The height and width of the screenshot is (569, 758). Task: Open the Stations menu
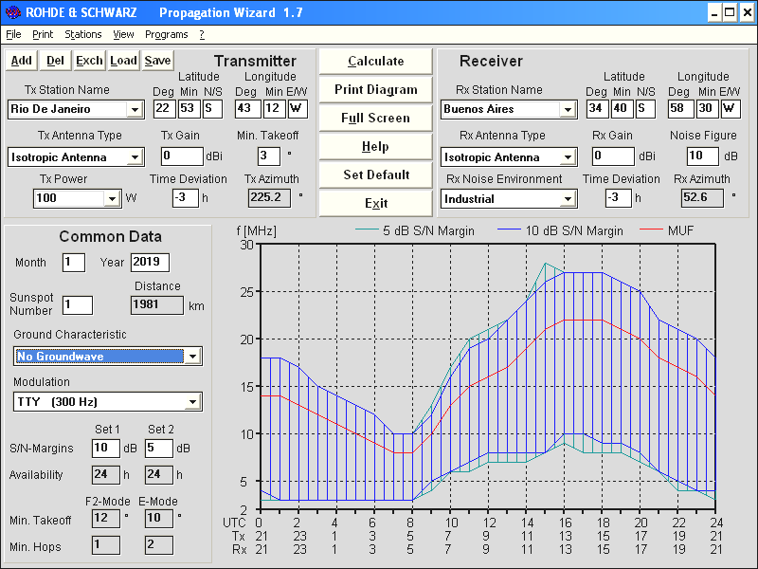click(83, 34)
